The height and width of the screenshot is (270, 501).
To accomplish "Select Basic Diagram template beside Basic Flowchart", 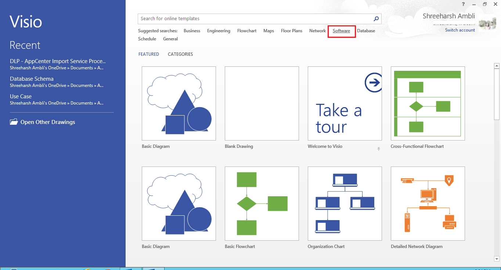I will [179, 204].
